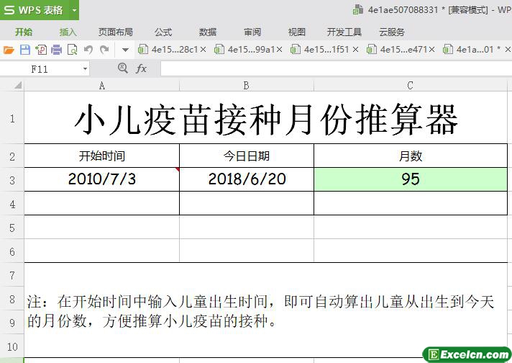Image resolution: width=512 pixels, height=363 pixels.
Task: Select column C header
Action: pos(411,86)
